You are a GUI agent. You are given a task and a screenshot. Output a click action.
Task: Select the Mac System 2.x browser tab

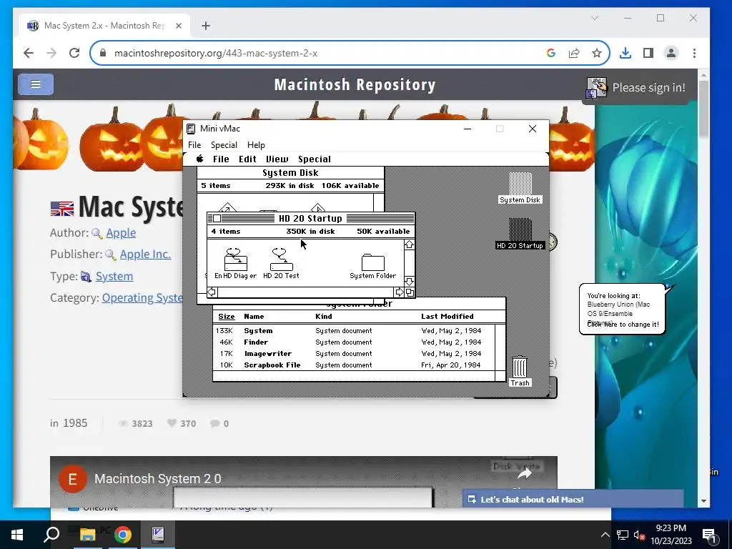(104, 26)
